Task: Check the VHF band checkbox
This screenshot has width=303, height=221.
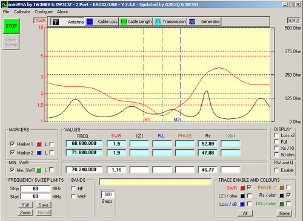Action: (73, 196)
